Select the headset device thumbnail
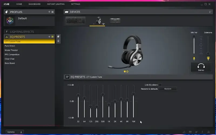 (x=99, y=21)
